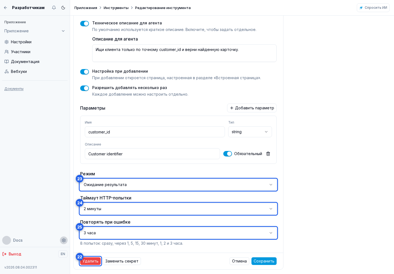Open the string type dropdown

pyautogui.click(x=250, y=132)
